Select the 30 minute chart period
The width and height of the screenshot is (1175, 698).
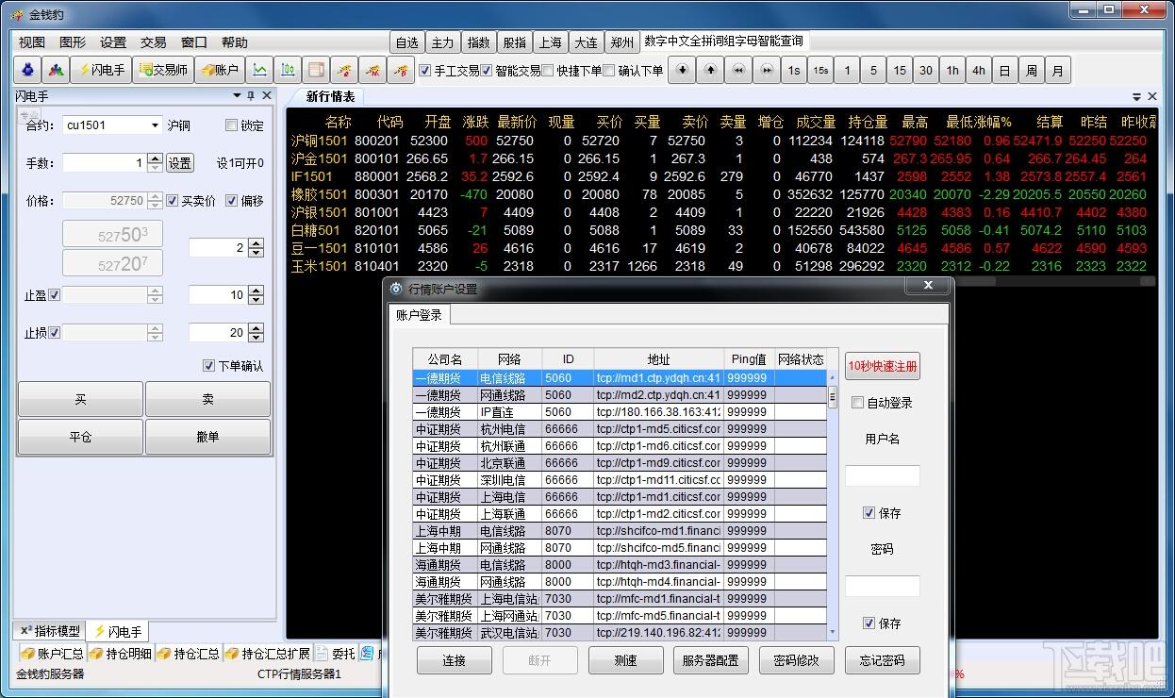926,70
